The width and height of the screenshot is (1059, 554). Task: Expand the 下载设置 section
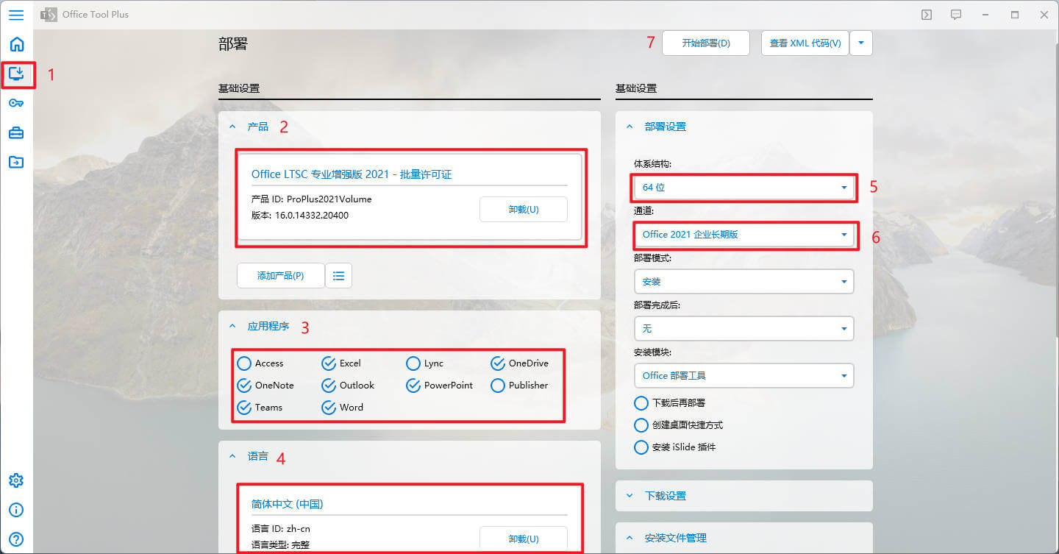pos(630,497)
